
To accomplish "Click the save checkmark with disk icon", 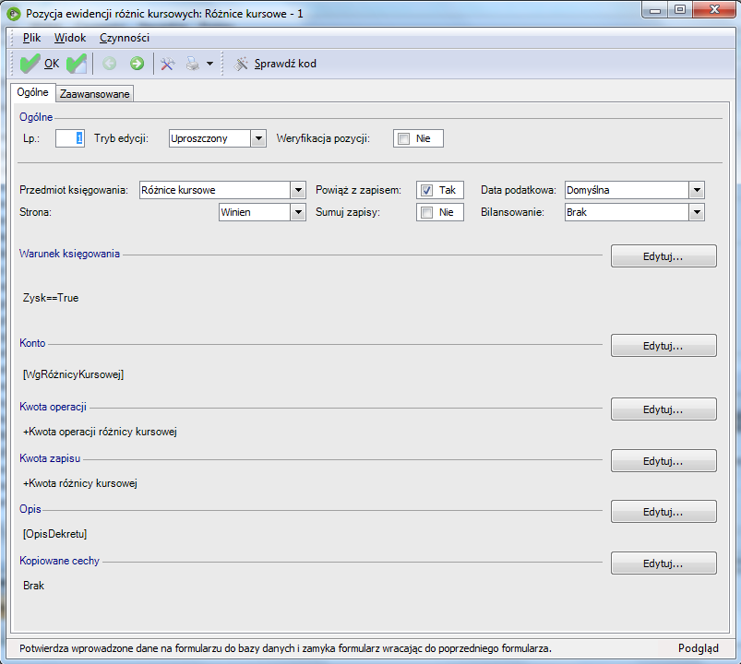I will coord(76,64).
